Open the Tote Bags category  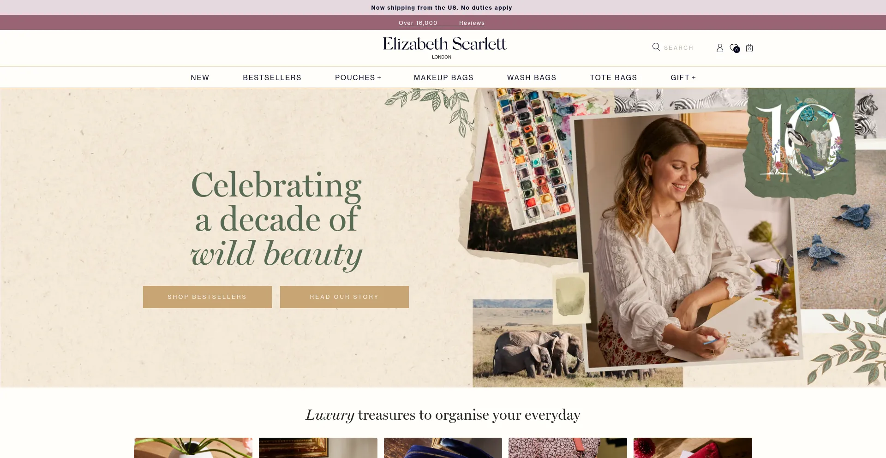pyautogui.click(x=613, y=77)
